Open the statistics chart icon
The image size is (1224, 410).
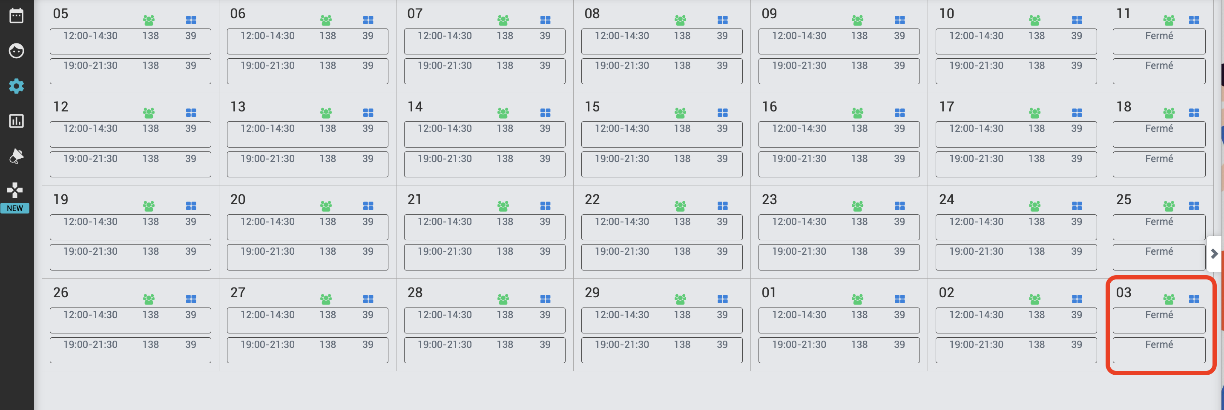[x=16, y=121]
